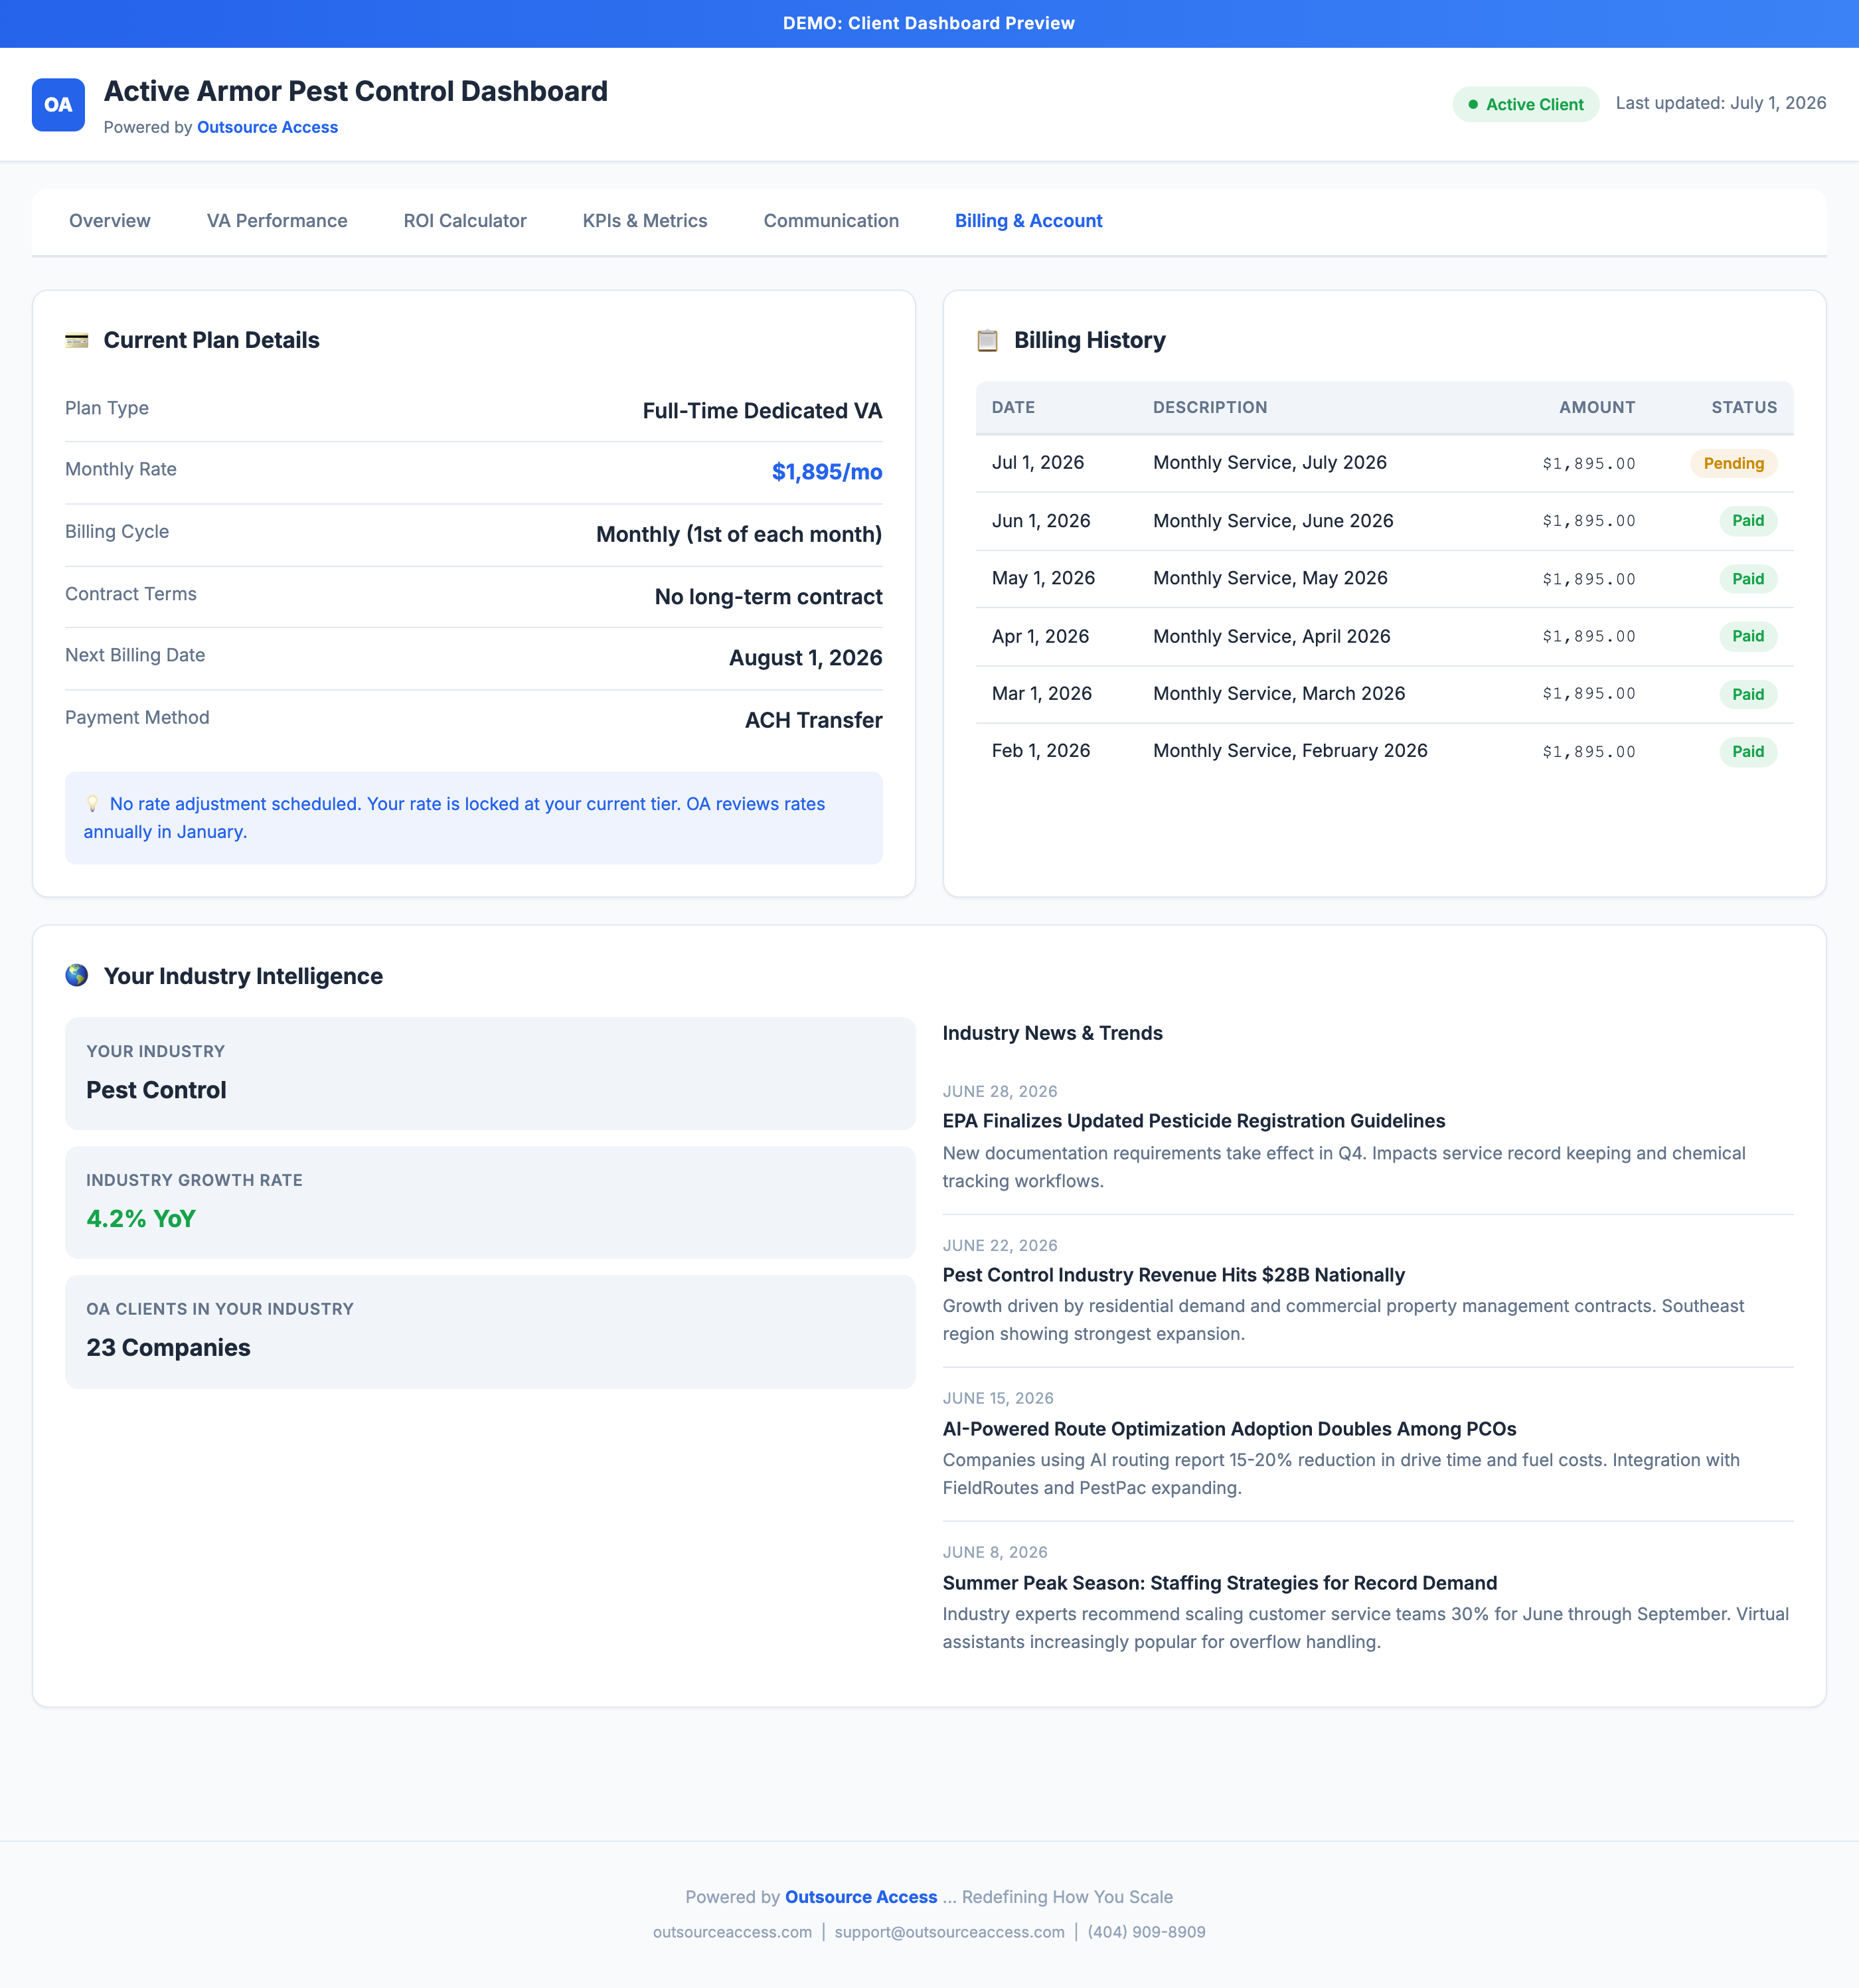Open EPA Finalizes Updated Pesticide Registration Guidelines headline
Screen dimensions: 1859x1988
coord(1194,1121)
